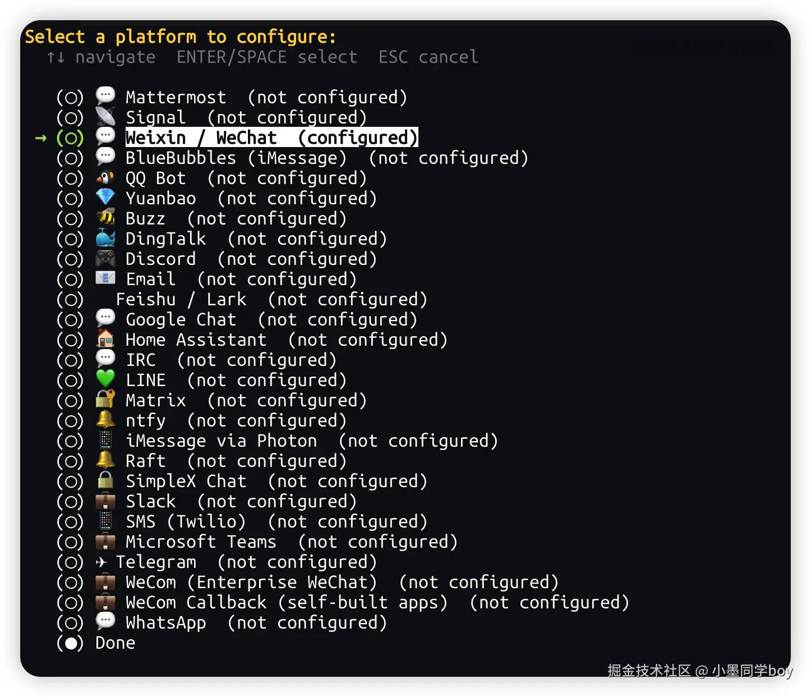This screenshot has width=811, height=697.
Task: Click the house icon beside Home Assistant
Action: (105, 339)
